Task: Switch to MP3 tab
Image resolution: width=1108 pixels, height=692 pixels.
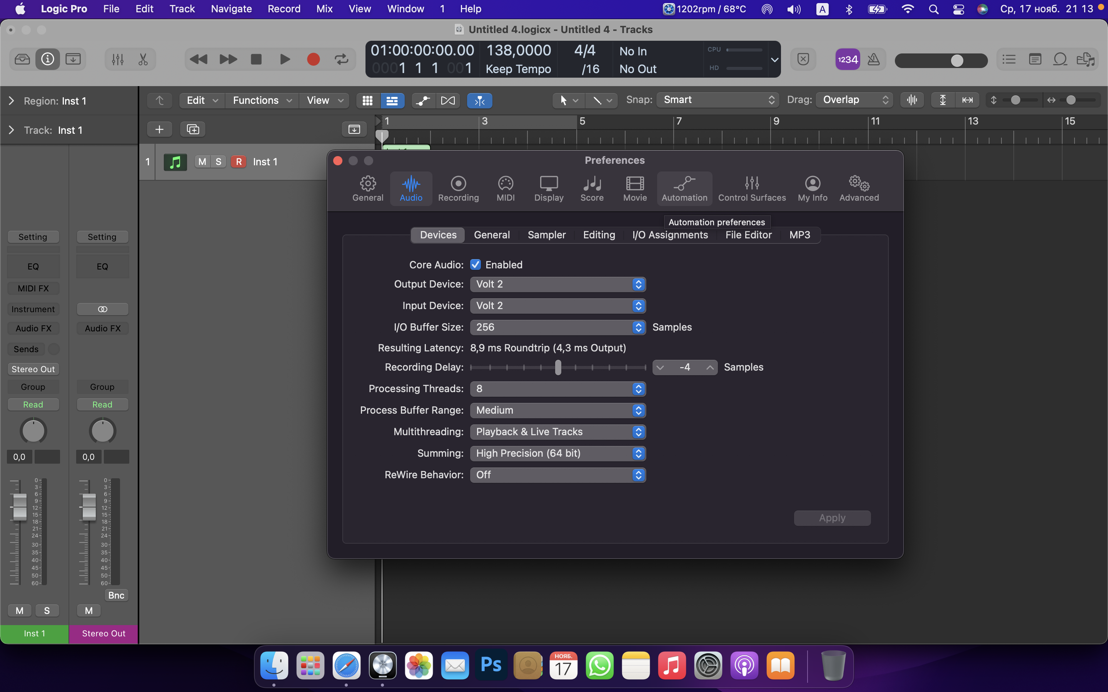Action: [x=799, y=235]
